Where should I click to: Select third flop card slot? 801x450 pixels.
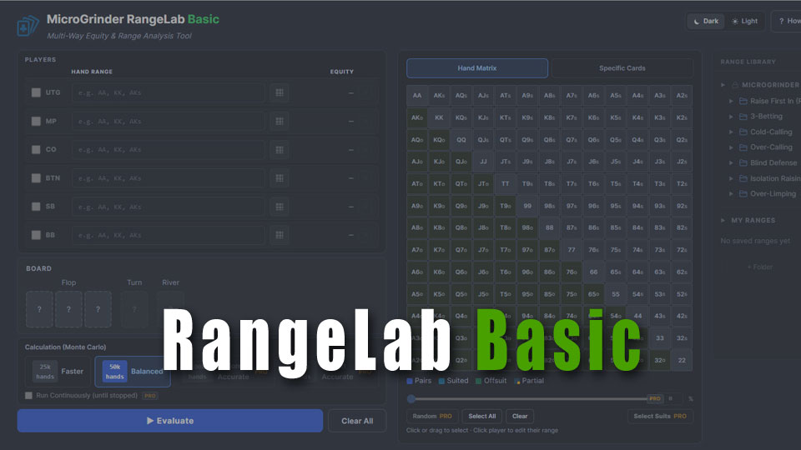pos(98,309)
